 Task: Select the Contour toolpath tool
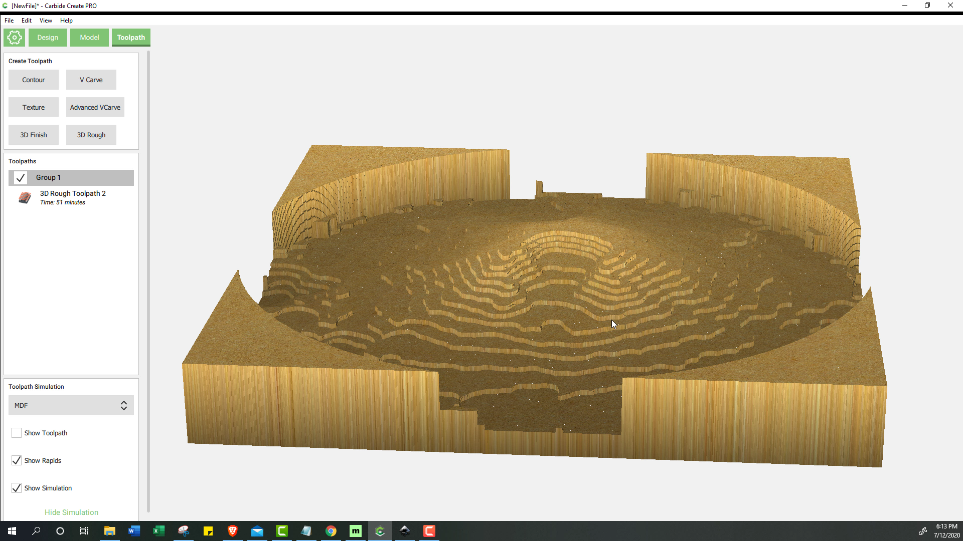(x=34, y=79)
